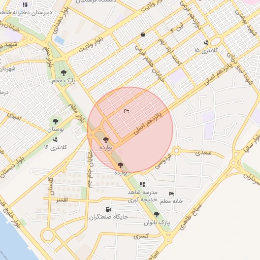Click the کسری street label
The height and width of the screenshot is (260, 260).
coord(141,236)
